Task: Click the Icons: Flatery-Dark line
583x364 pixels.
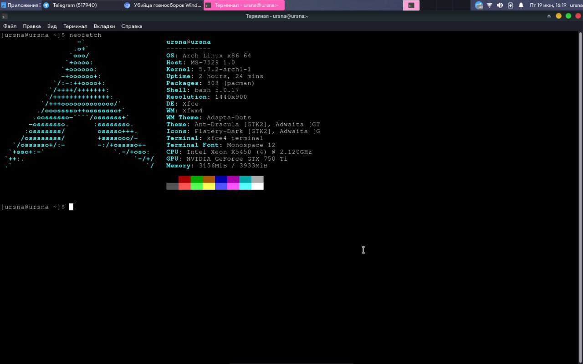Action: tap(243, 131)
